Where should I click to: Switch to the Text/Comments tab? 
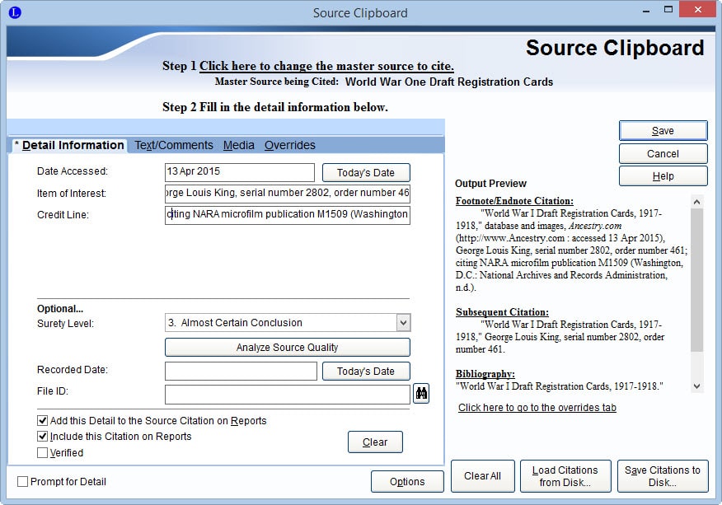click(174, 145)
